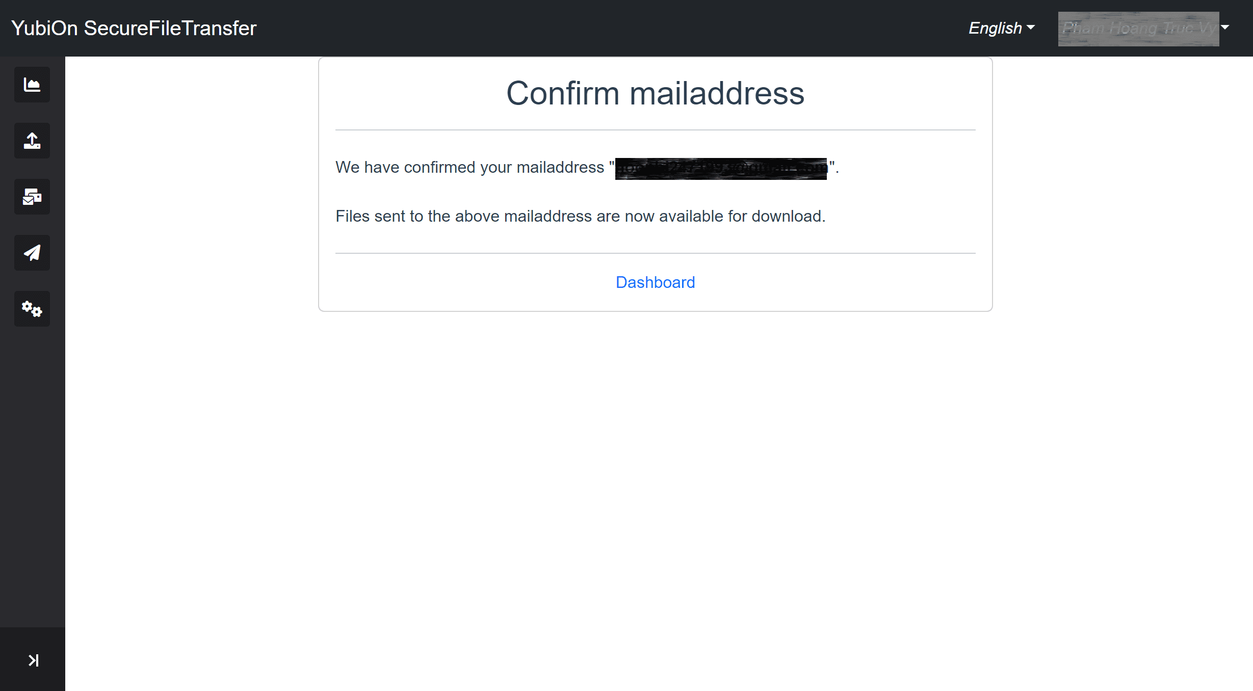Open the English language dropdown
Screen dimensions: 1253x691
click(1001, 28)
